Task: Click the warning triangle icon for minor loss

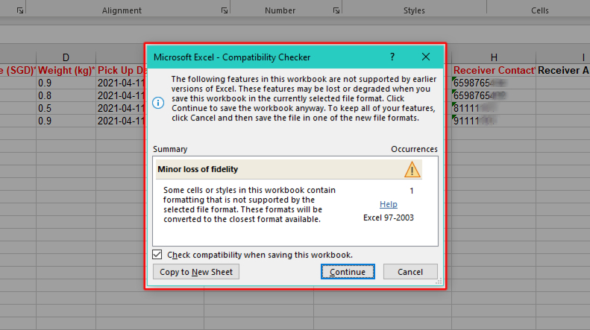Action: point(412,169)
